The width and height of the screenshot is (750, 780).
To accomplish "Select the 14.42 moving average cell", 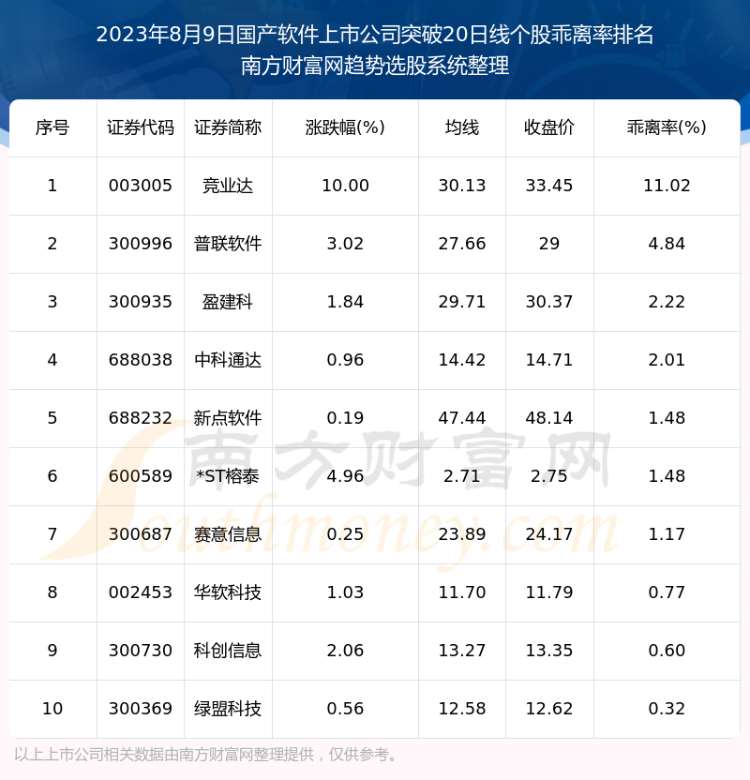I will pyautogui.click(x=462, y=360).
